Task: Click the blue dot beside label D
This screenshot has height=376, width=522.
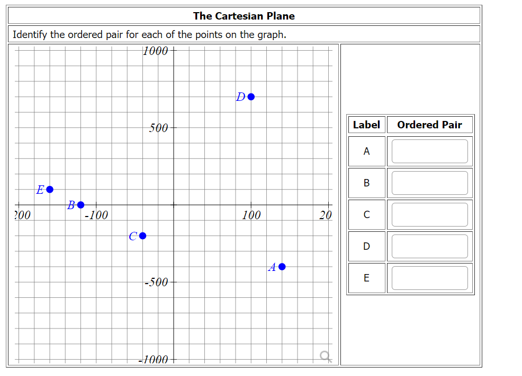Action: 251,97
